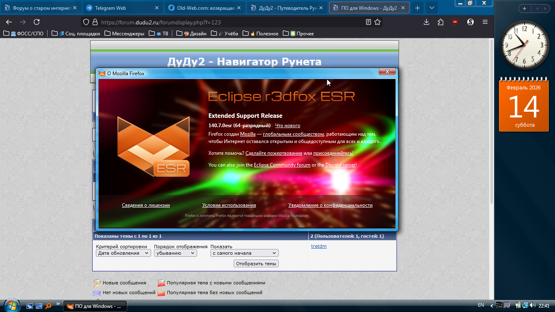Open the 'Дата обновления' sort criteria dropdown
The image size is (555, 312).
[x=124, y=253]
